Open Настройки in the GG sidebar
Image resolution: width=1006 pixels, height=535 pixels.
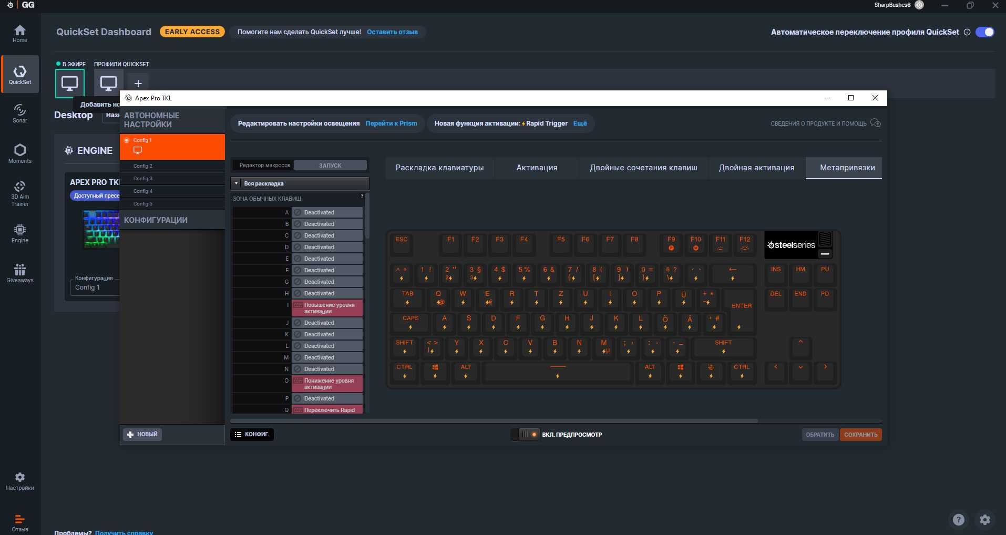(x=20, y=481)
